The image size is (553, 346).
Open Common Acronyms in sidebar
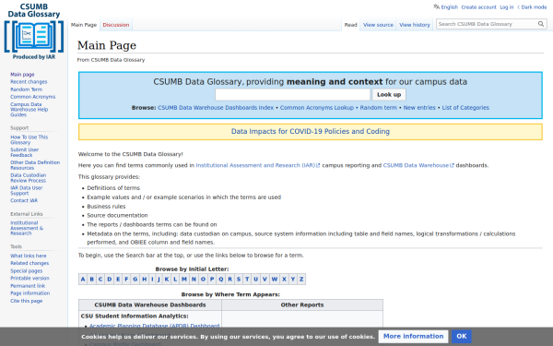tap(33, 97)
